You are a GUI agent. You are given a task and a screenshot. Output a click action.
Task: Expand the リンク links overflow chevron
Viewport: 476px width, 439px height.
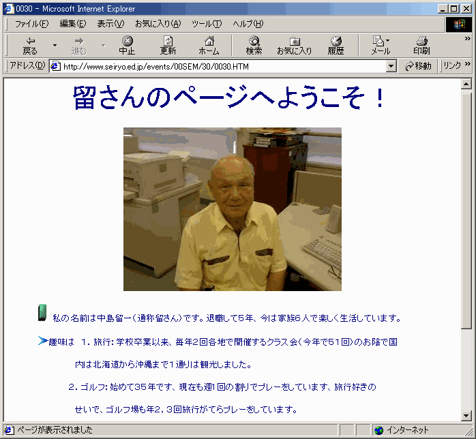pos(468,63)
